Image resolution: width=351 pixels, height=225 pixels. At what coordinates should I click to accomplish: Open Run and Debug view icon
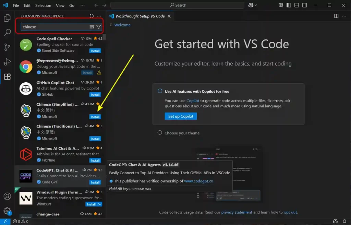coord(7,62)
